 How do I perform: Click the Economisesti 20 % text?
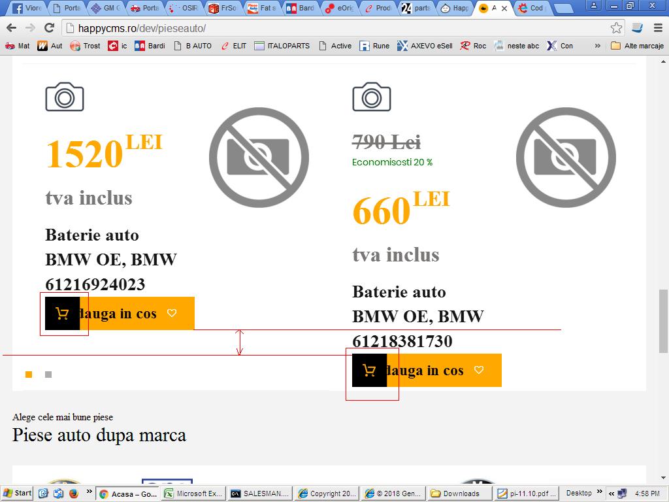tap(392, 162)
